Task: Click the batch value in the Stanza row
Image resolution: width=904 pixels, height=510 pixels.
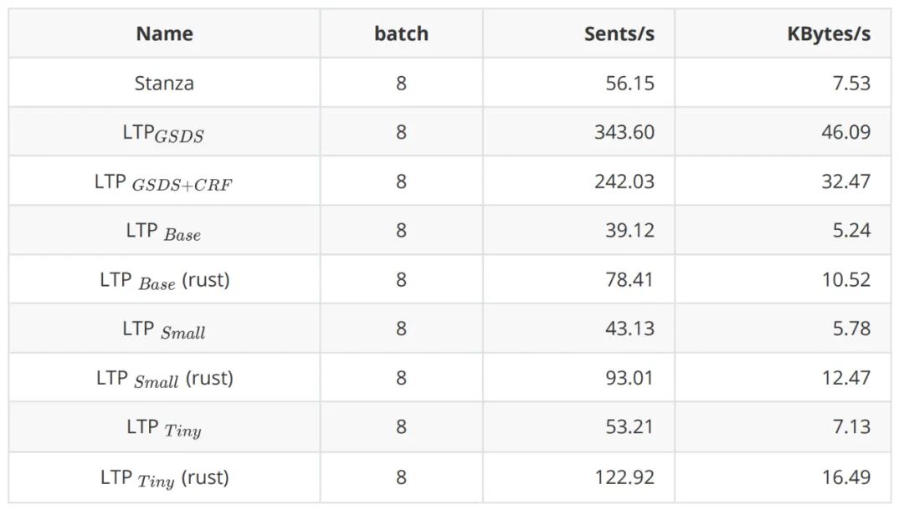Action: (401, 84)
